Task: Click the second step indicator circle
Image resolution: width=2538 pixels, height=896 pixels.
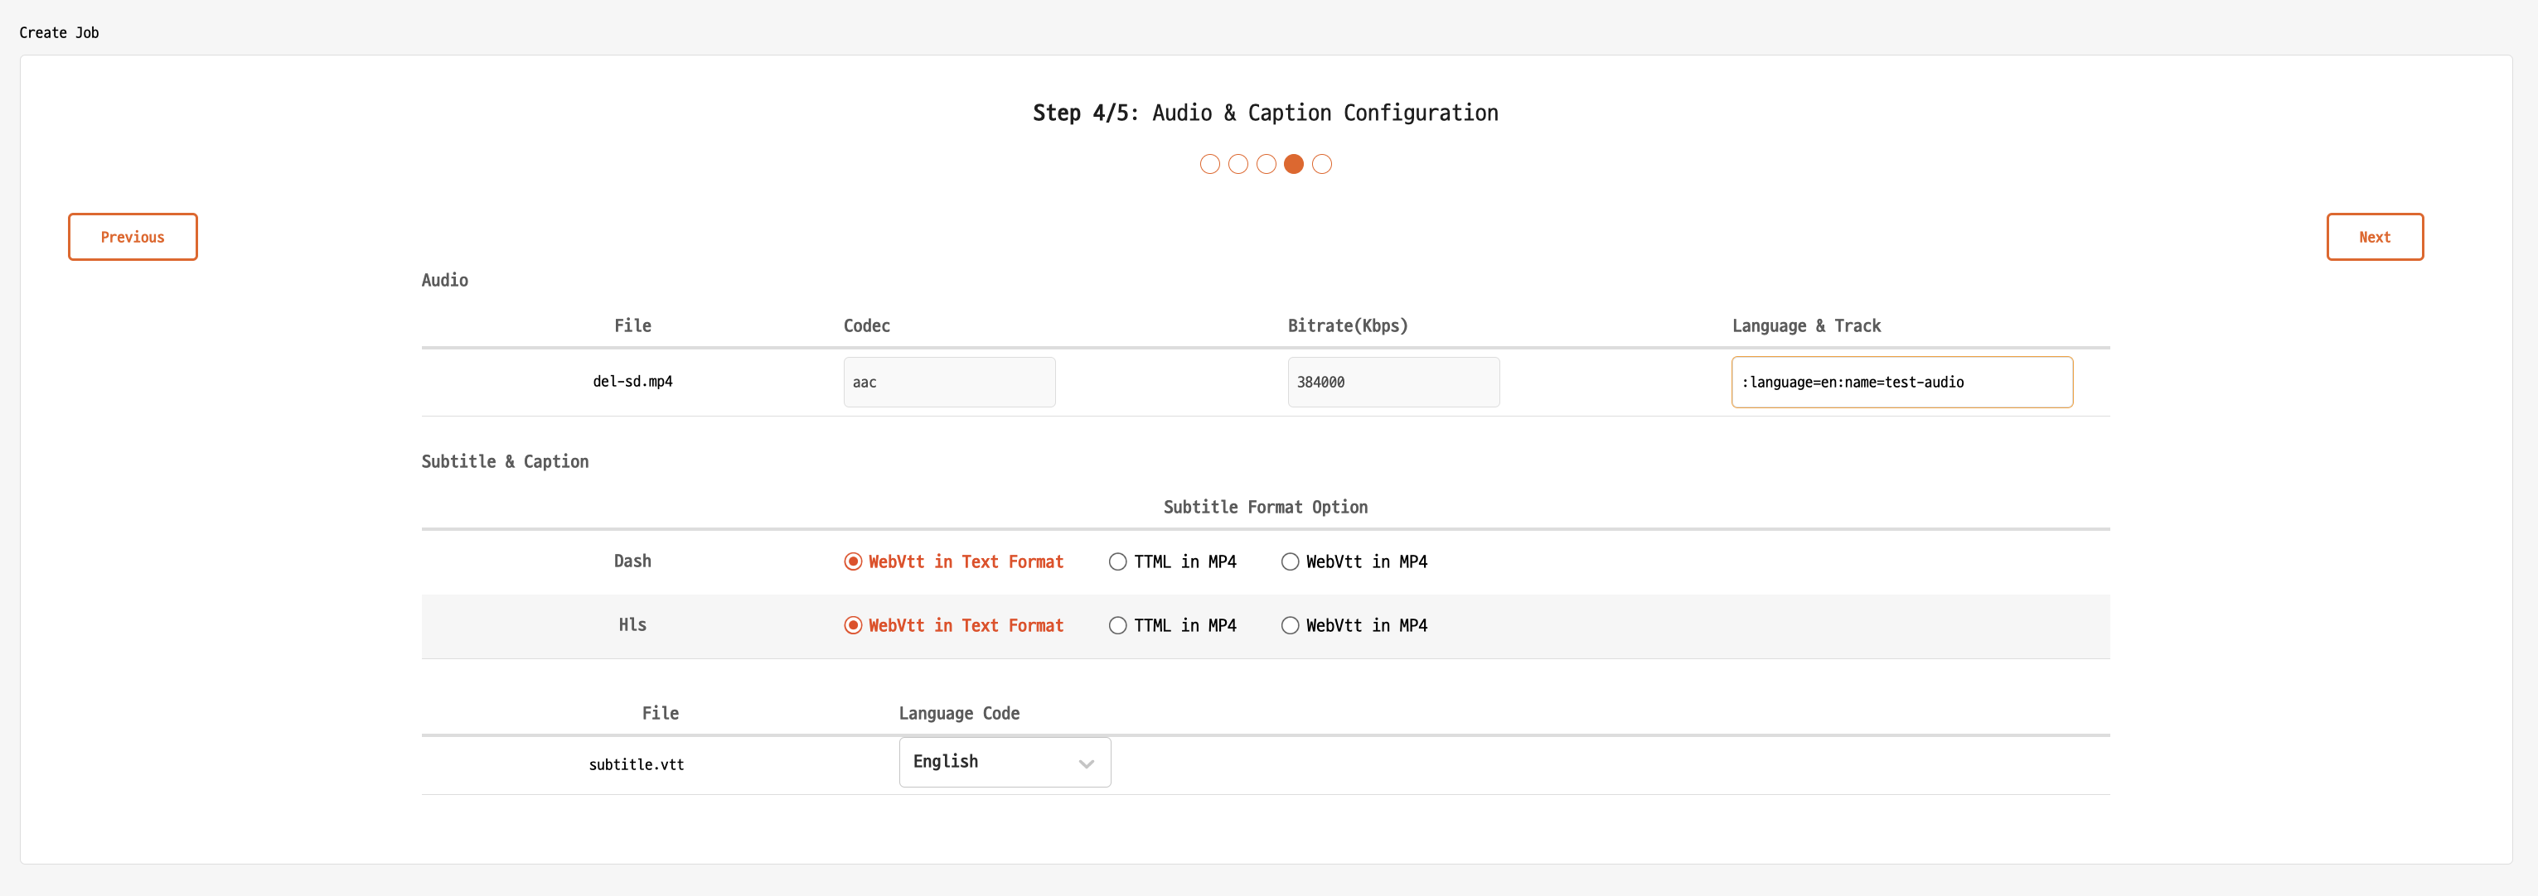Action: (1238, 165)
